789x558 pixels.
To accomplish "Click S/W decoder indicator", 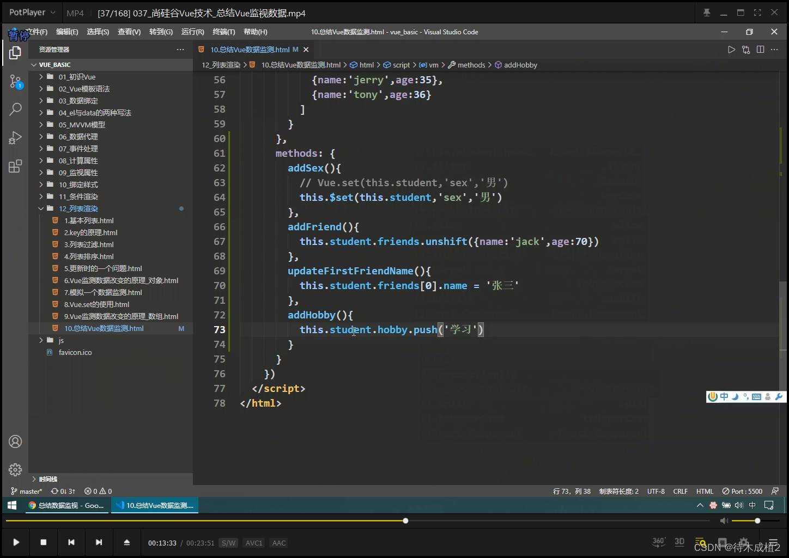I will (x=228, y=543).
